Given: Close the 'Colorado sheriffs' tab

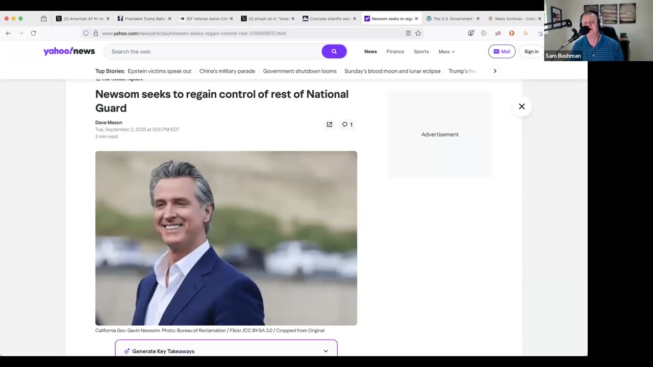Looking at the screenshot, I should [x=355, y=19].
